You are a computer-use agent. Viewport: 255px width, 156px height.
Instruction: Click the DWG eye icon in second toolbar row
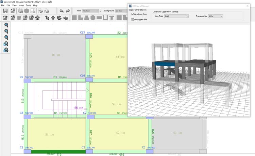tap(5, 18)
